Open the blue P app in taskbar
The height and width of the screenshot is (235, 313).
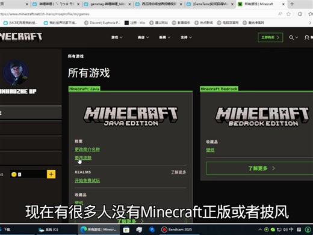152,230
